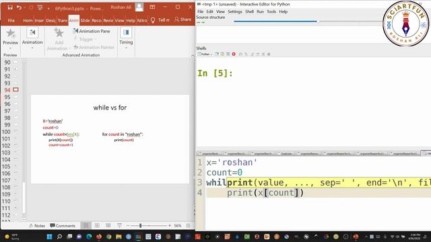Open the Review ribbon tab
431x242 pixels.
click(108, 21)
